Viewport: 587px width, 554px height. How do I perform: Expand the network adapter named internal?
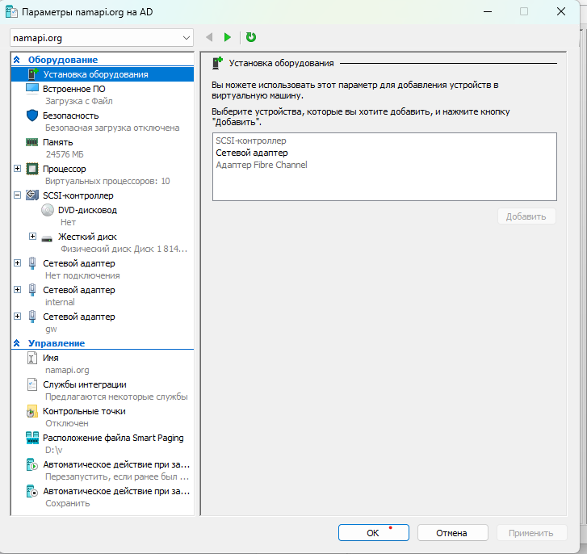18,289
